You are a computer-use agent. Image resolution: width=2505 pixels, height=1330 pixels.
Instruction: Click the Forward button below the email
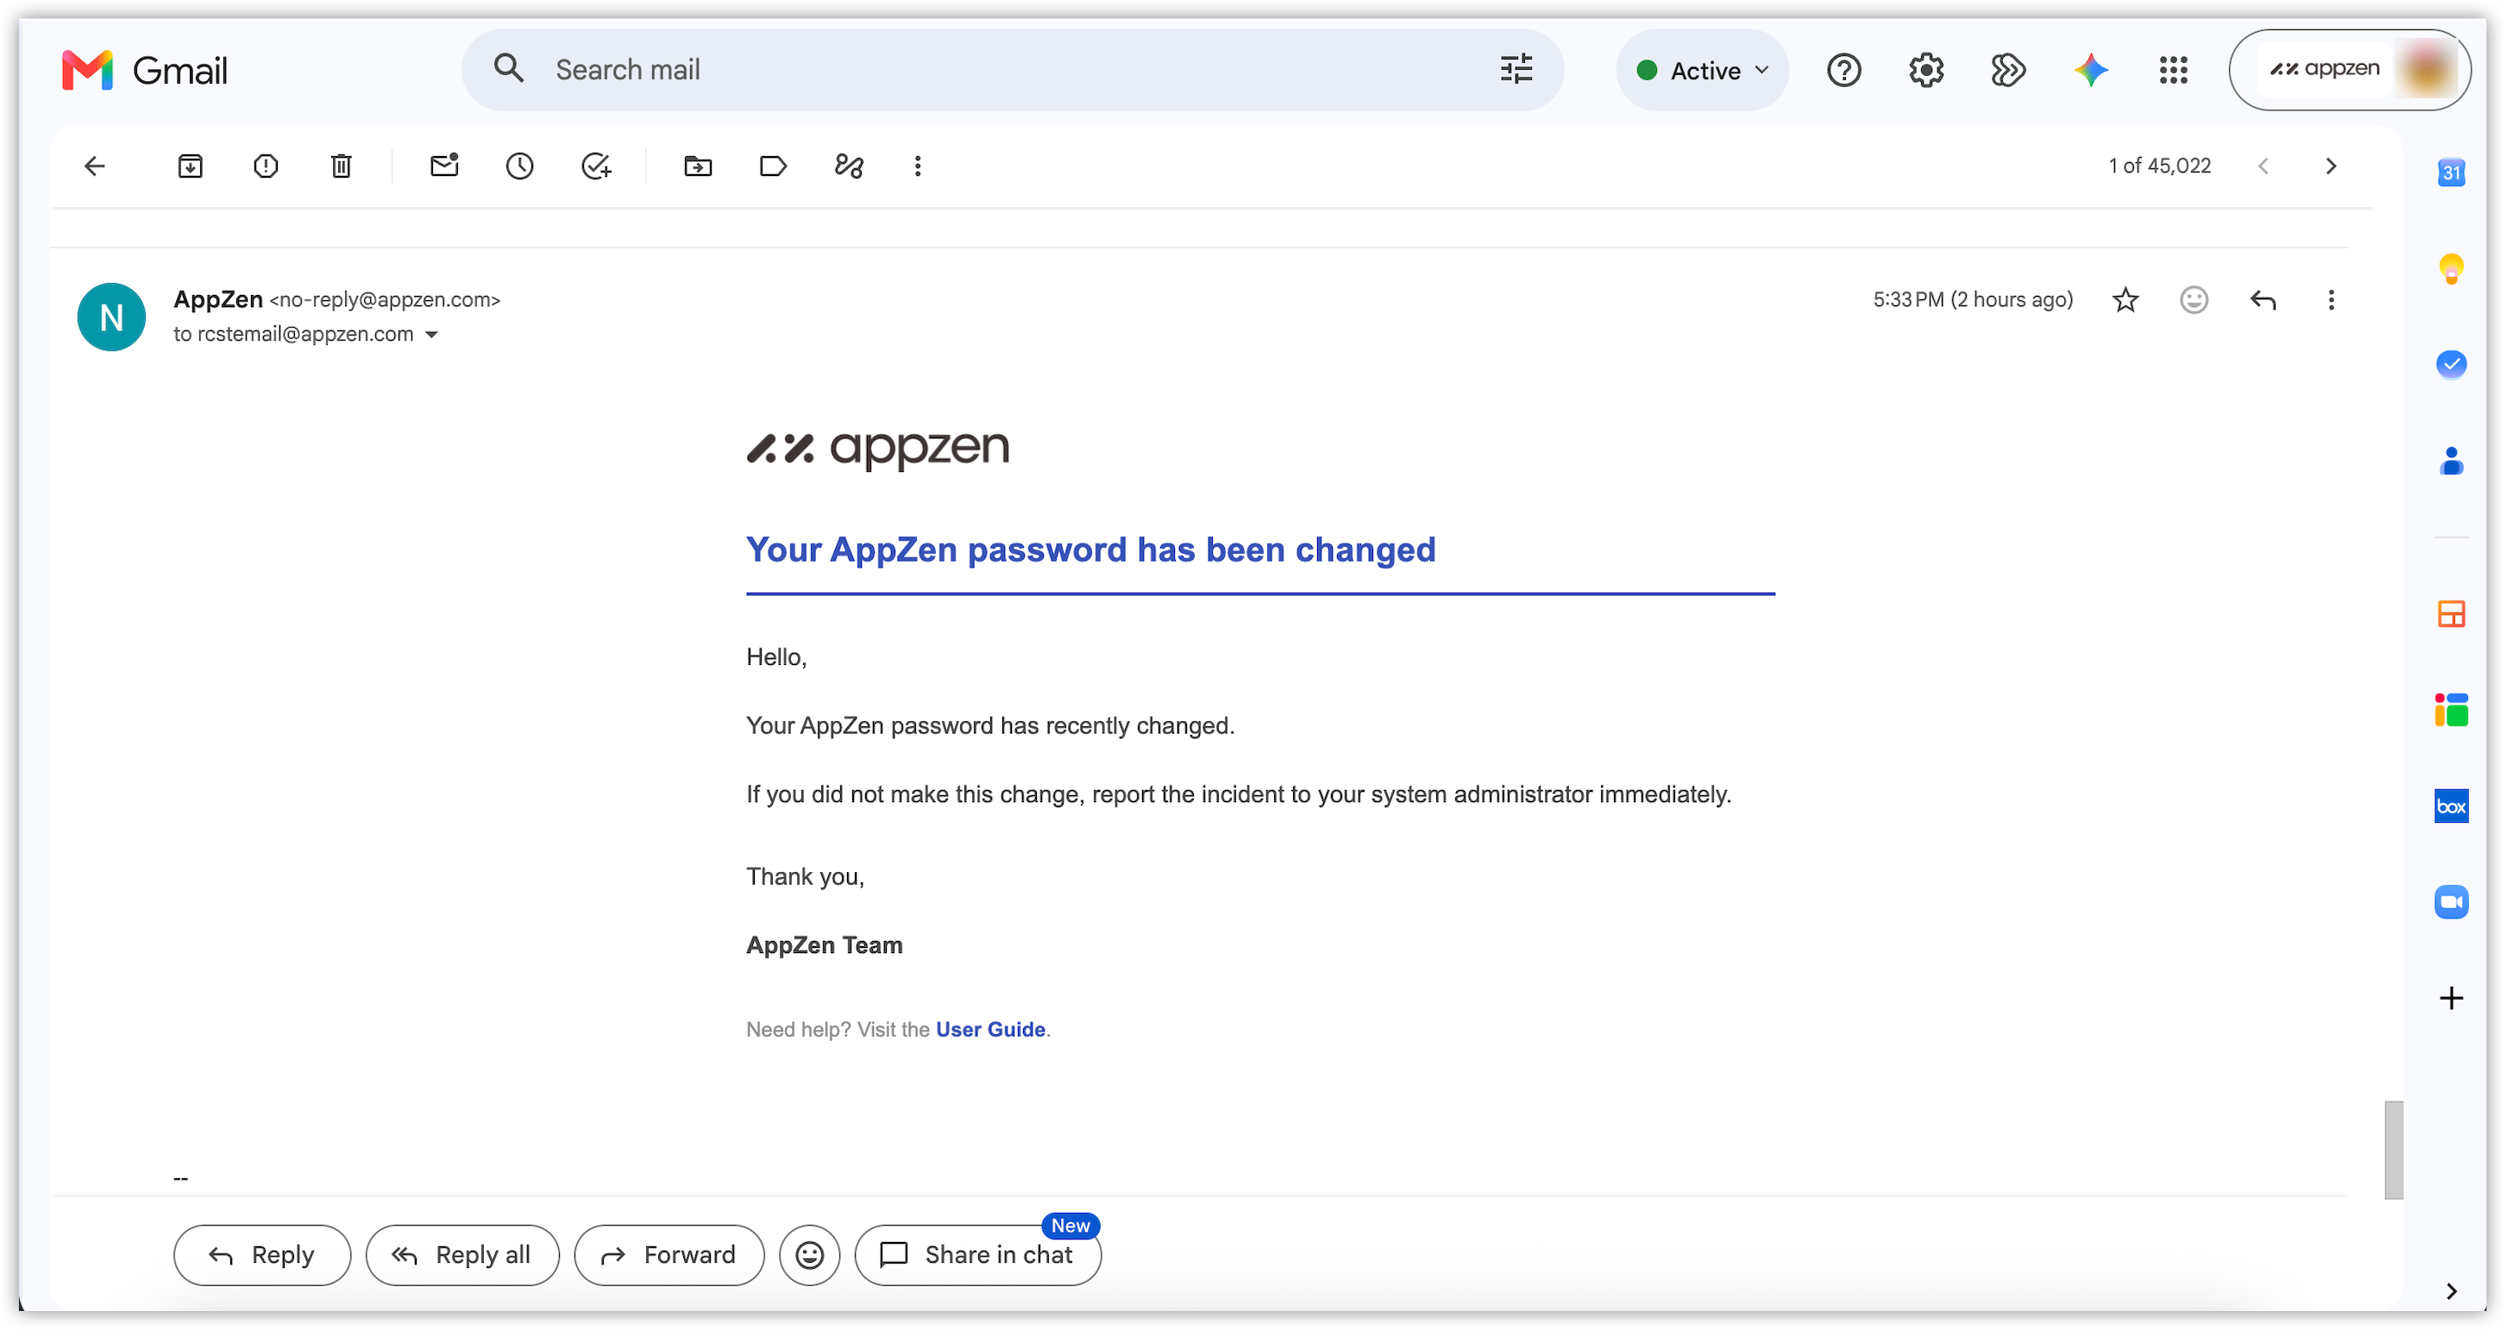[669, 1254]
